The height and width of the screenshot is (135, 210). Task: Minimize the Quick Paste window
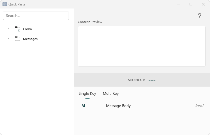pyautogui.click(x=178, y=4)
